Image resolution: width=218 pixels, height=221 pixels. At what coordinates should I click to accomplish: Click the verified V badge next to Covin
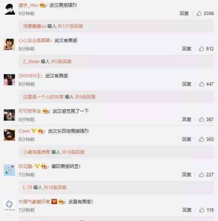(x=33, y=131)
